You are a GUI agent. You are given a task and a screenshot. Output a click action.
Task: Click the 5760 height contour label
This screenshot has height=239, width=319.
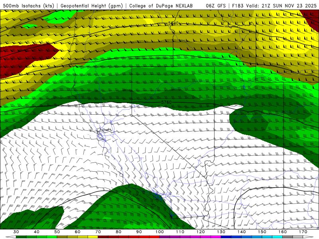tap(166, 102)
